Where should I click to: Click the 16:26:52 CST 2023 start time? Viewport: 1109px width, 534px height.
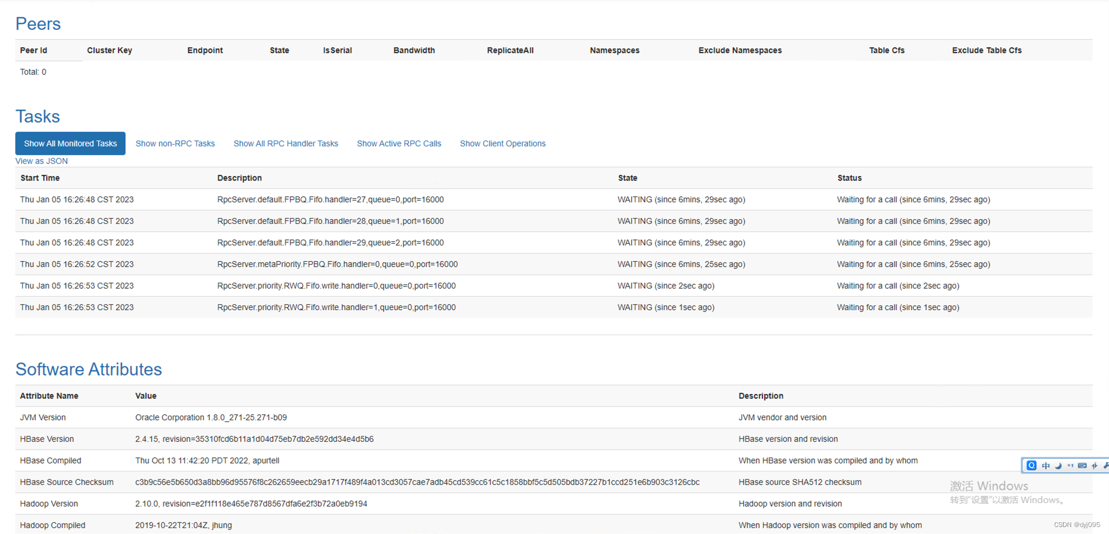click(x=76, y=264)
